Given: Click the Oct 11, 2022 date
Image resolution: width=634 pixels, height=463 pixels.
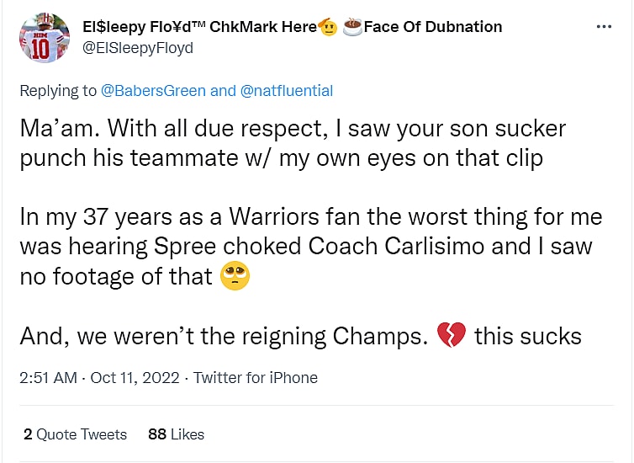Looking at the screenshot, I should [x=135, y=378].
